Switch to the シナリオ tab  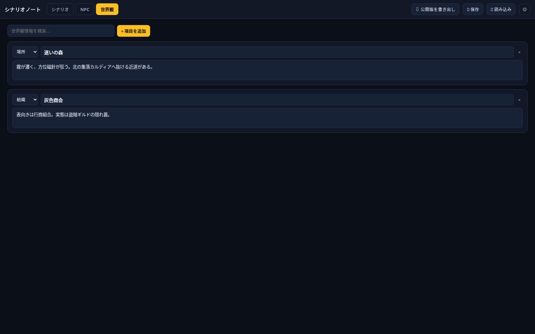(x=60, y=9)
